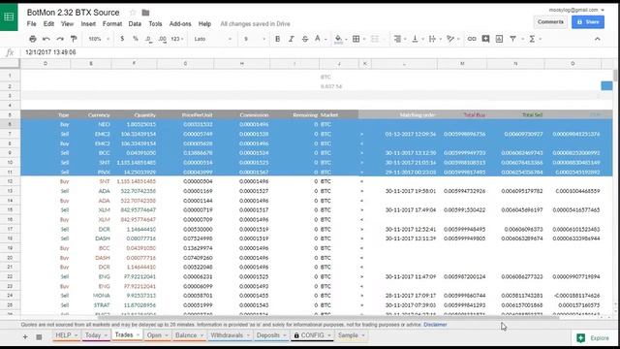Insert a link
This screenshot has width=620, height=349.
pos(472,39)
